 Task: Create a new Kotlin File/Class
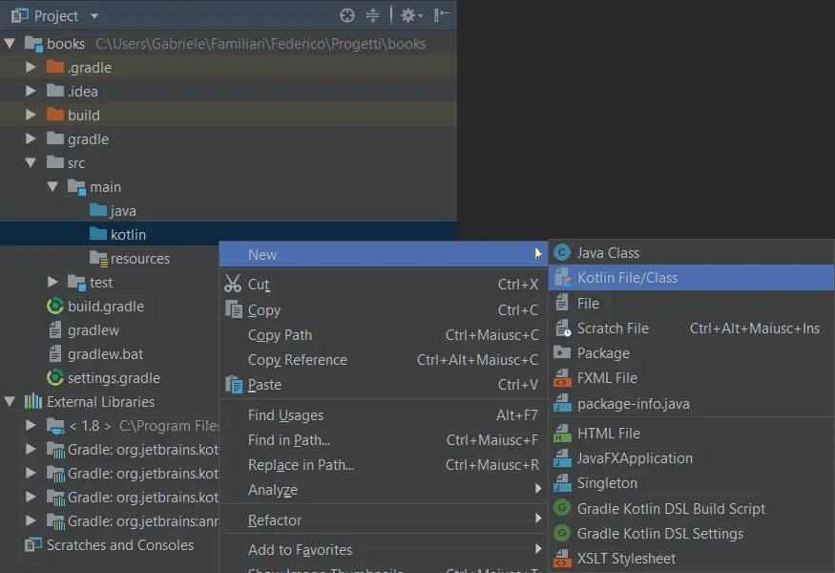[691, 278]
